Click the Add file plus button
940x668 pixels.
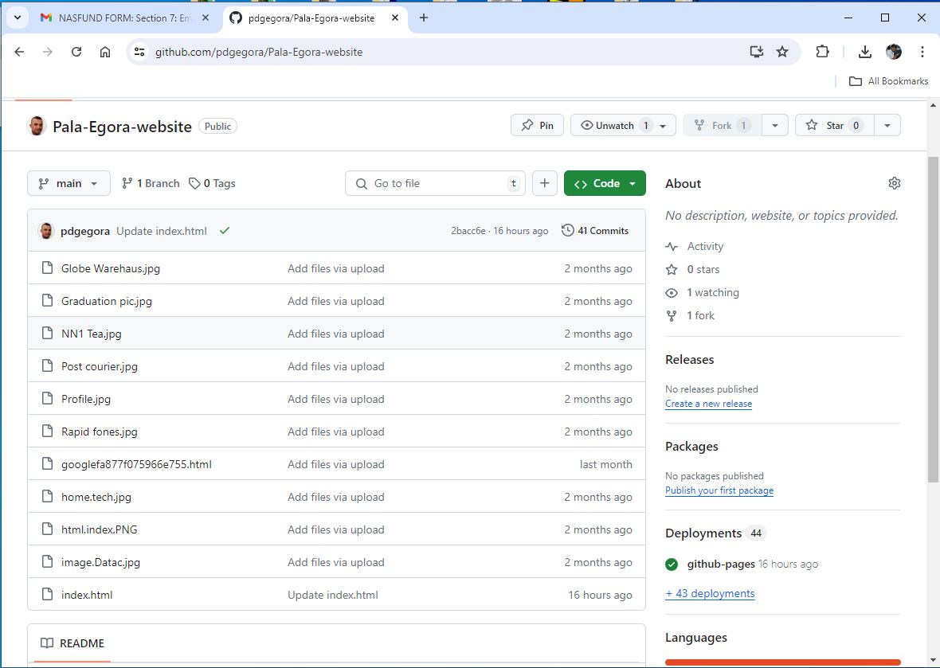pos(544,183)
